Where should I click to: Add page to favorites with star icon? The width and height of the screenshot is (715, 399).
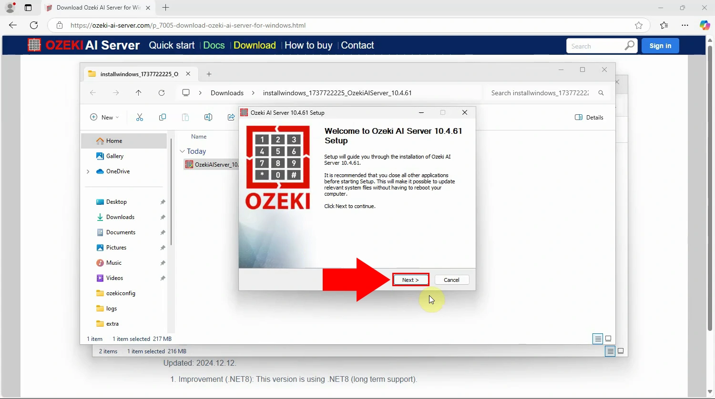click(639, 25)
